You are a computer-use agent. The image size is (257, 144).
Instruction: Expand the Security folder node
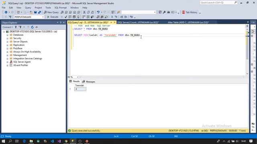coord(7,38)
